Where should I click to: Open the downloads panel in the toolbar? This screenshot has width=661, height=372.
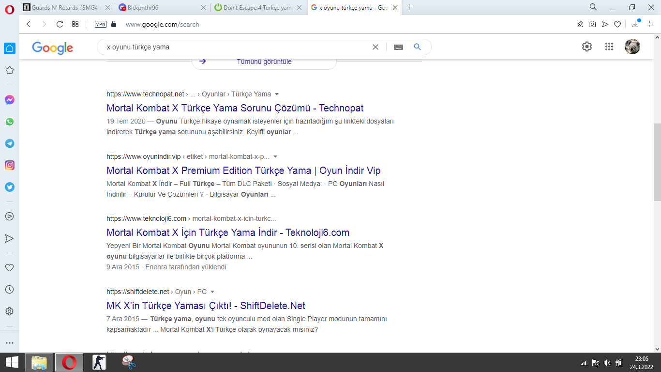pos(635,24)
